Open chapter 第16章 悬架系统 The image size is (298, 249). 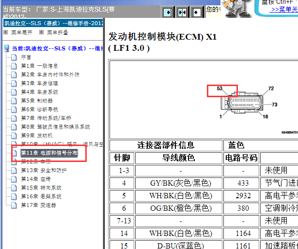(x=41, y=196)
